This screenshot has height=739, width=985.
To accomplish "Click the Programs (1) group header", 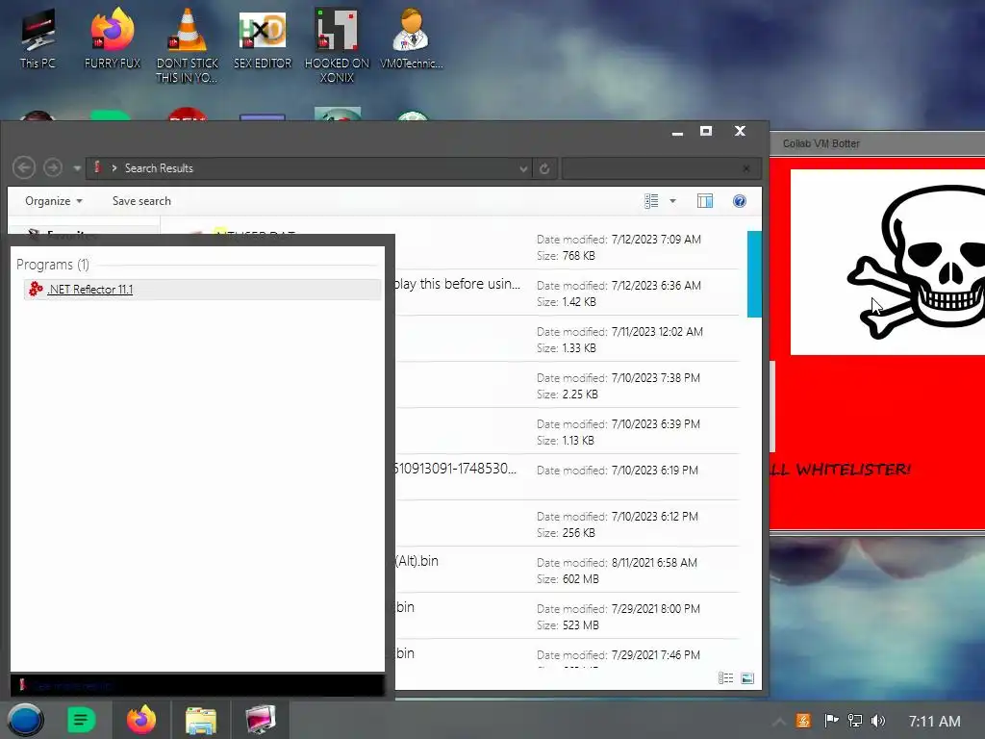I will coord(53,265).
